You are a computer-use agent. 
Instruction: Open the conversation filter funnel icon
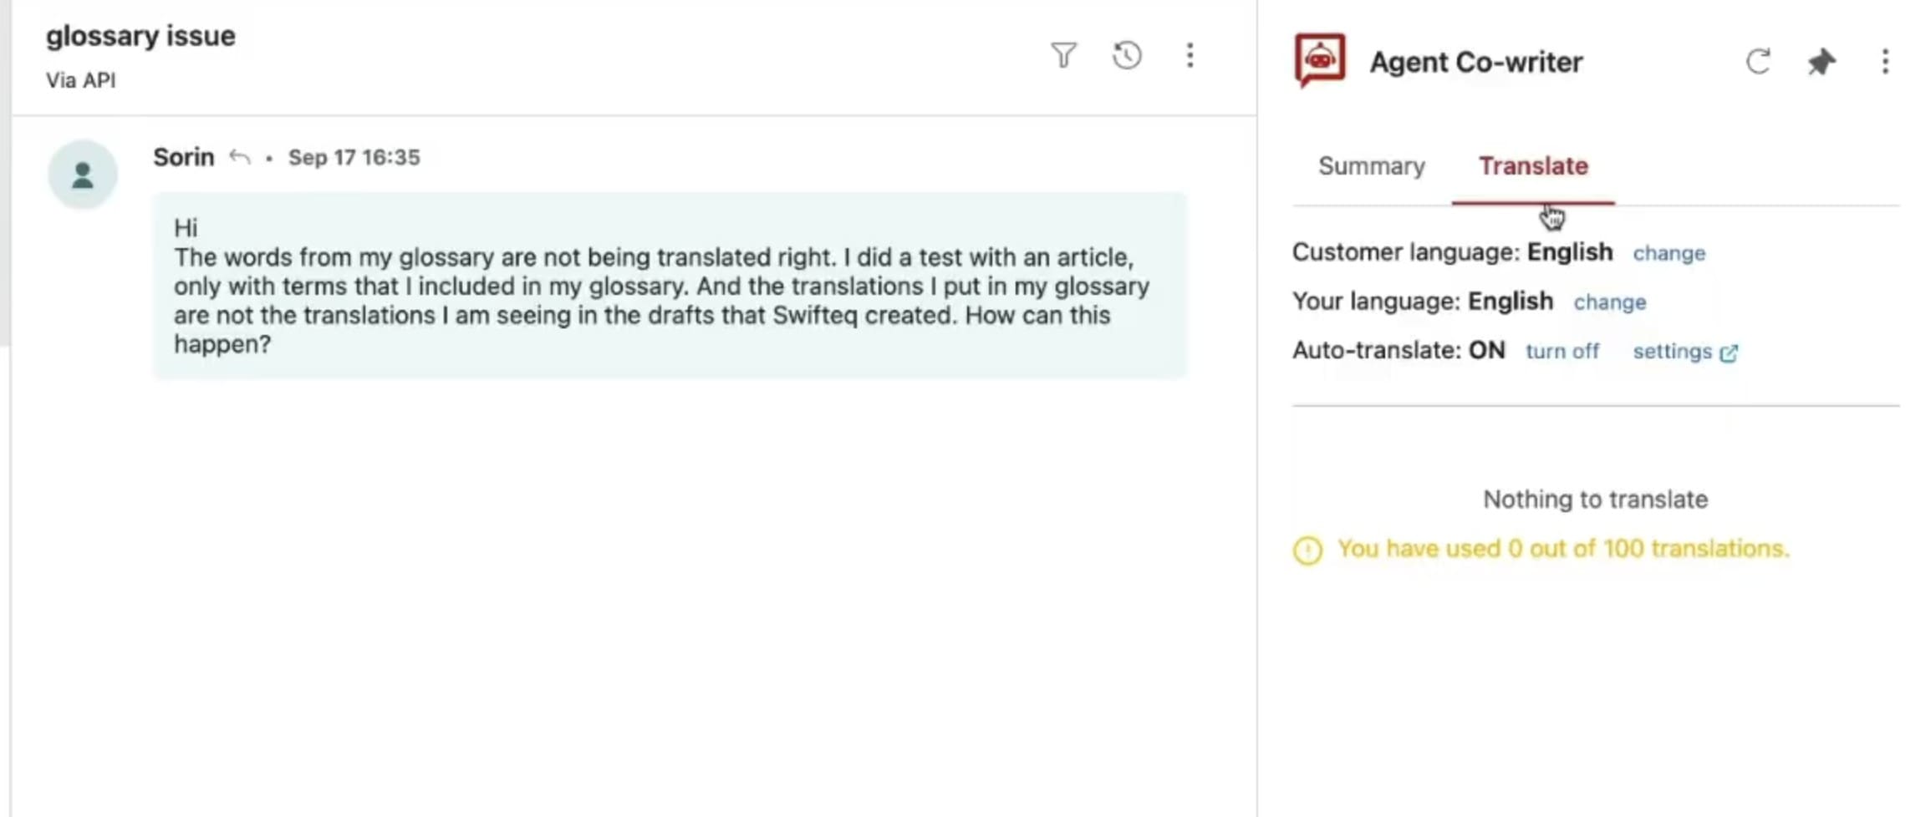pos(1063,55)
